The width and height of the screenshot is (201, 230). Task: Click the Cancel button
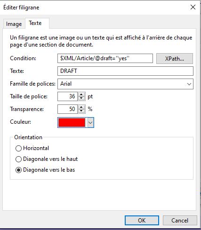click(180, 221)
